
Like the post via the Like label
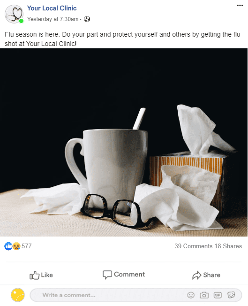click(47, 275)
